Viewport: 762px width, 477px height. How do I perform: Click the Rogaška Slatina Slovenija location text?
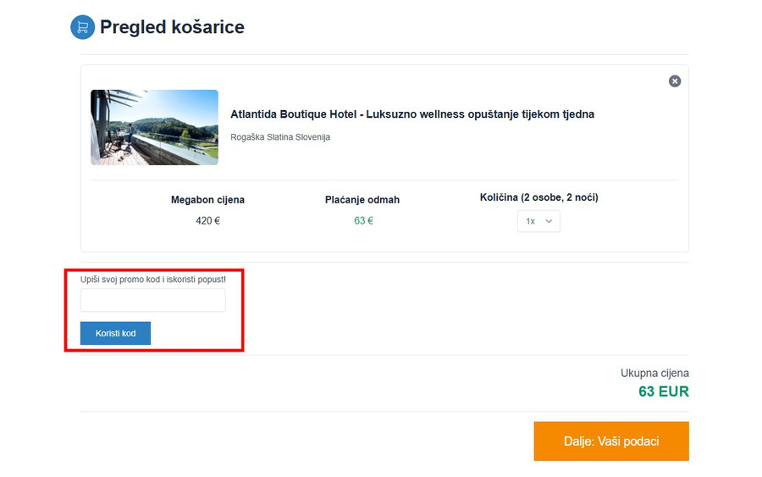(x=280, y=137)
